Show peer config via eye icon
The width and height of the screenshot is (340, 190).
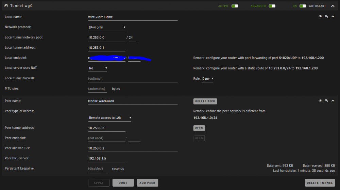click(320, 100)
